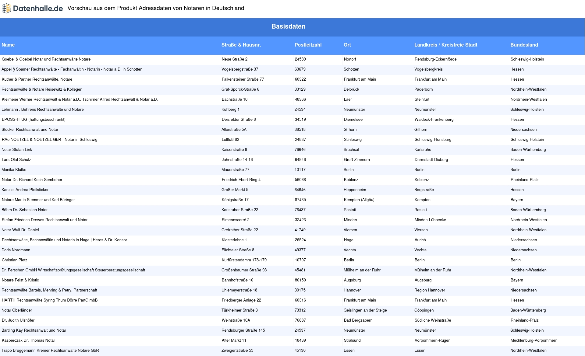
Task: Select the Bundesland column header
Action: click(x=524, y=45)
